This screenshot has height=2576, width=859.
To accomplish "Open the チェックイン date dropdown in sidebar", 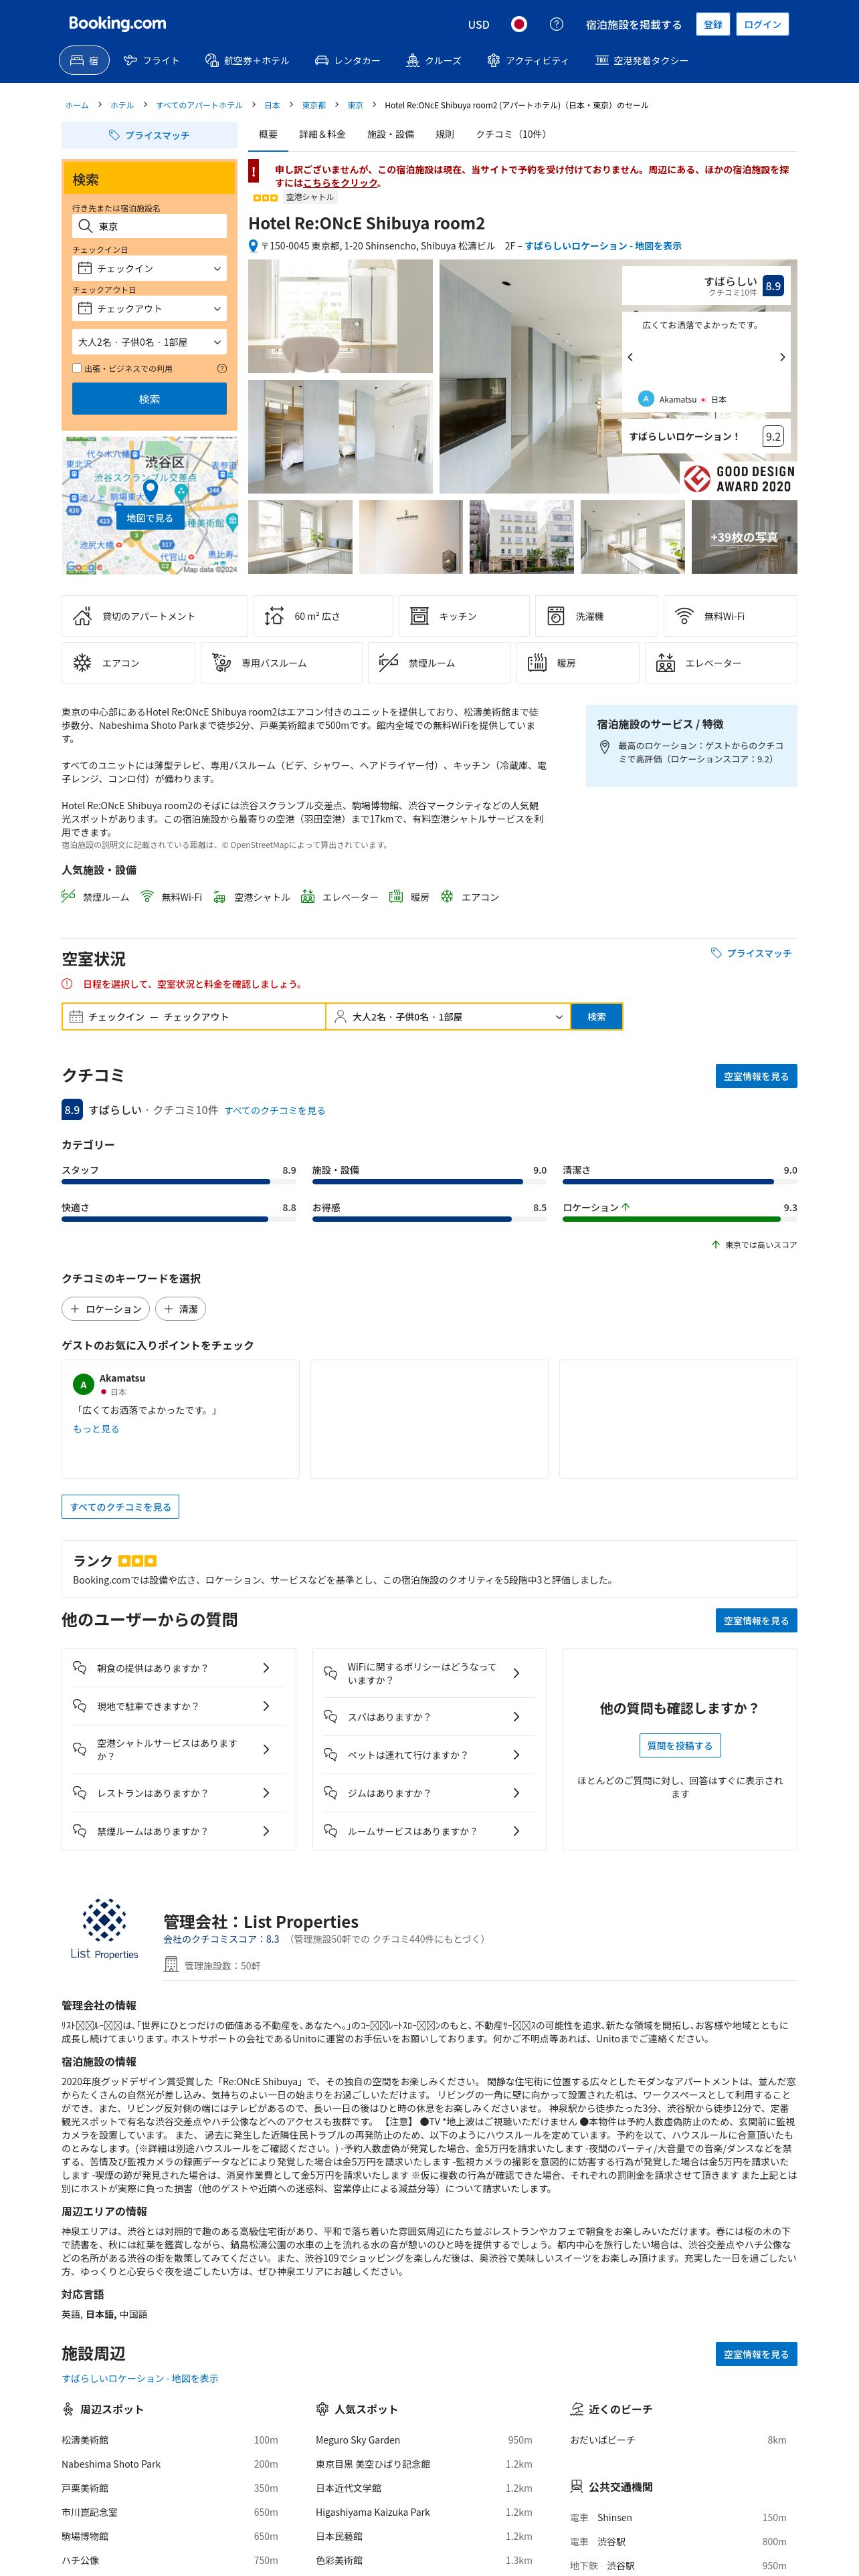I will (x=149, y=269).
